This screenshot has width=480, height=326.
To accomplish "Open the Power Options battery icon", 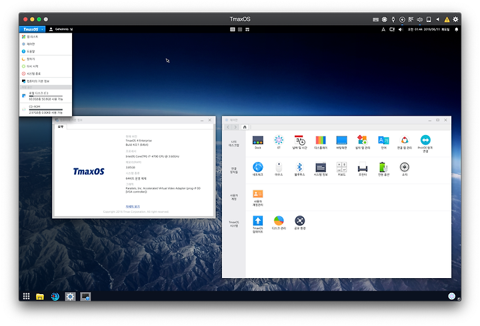I will point(383,167).
